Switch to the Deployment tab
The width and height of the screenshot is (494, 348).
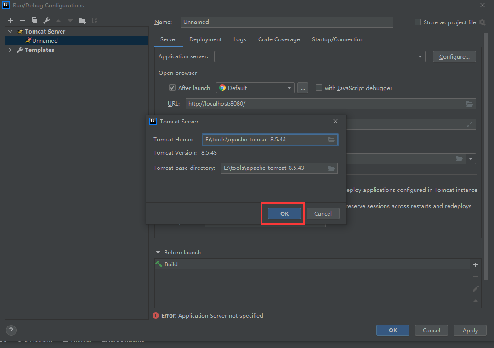coord(205,39)
